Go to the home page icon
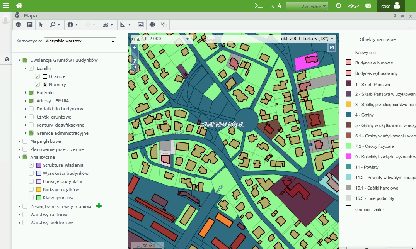Screen dimensions: 416x249 19,6
